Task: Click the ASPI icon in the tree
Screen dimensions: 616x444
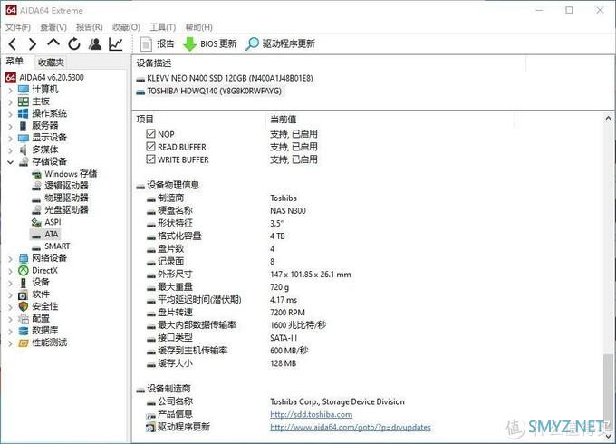Action: [x=36, y=222]
